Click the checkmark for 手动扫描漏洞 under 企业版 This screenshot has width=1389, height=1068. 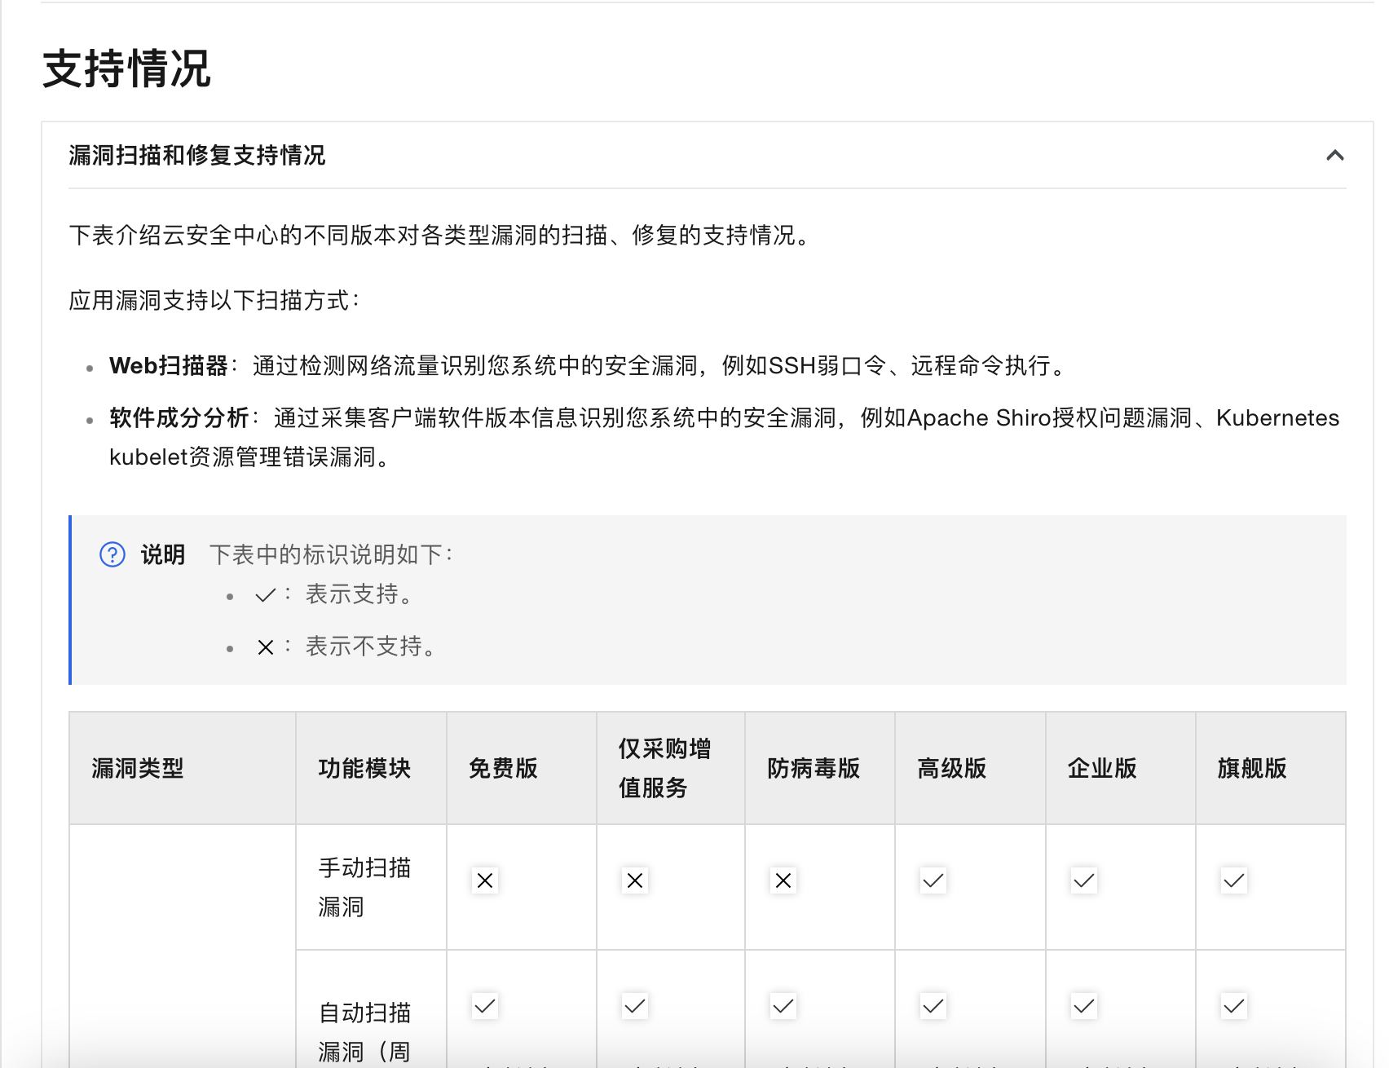point(1084,880)
